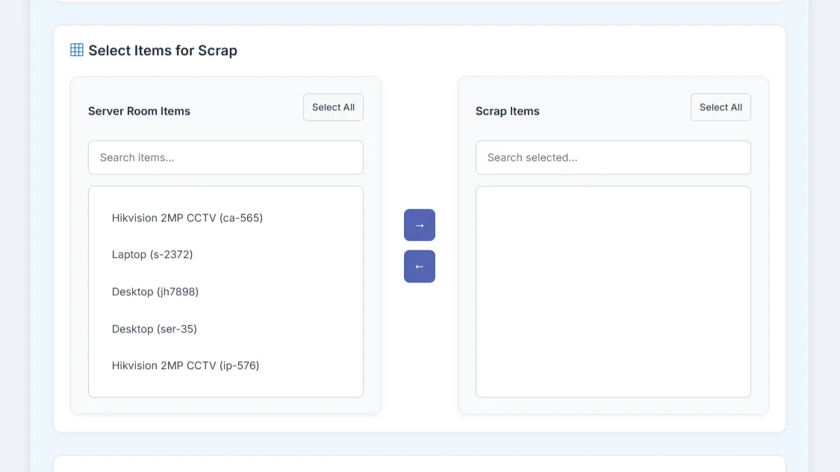Move items back with left arrow button
840x472 pixels.
click(420, 266)
